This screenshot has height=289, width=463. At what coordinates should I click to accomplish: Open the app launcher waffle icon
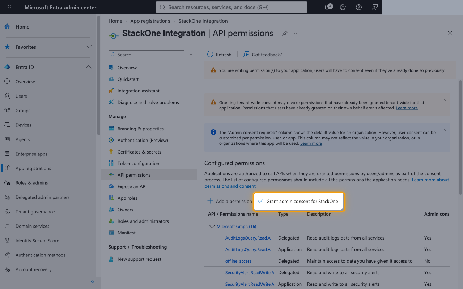(9, 7)
